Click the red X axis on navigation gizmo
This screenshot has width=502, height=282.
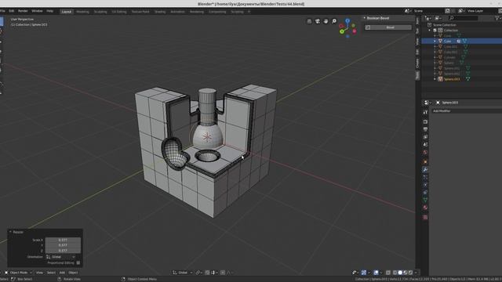tap(355, 31)
